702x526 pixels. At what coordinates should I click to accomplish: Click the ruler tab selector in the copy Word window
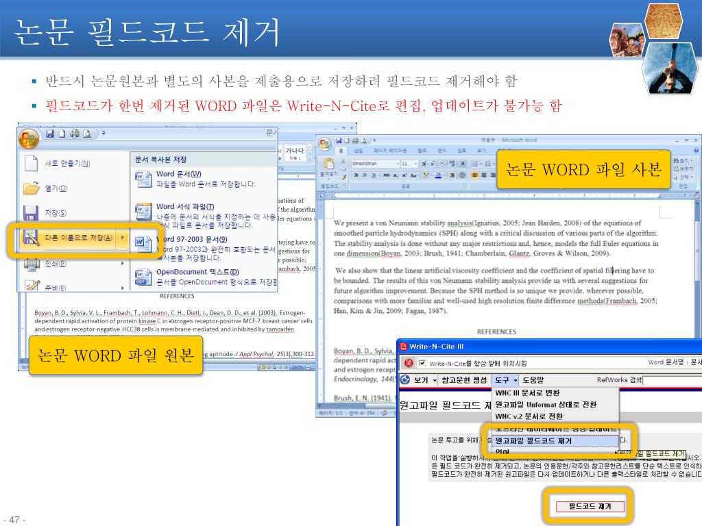tap(321, 195)
